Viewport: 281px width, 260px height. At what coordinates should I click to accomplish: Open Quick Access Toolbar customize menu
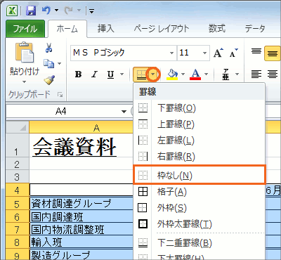92,11
